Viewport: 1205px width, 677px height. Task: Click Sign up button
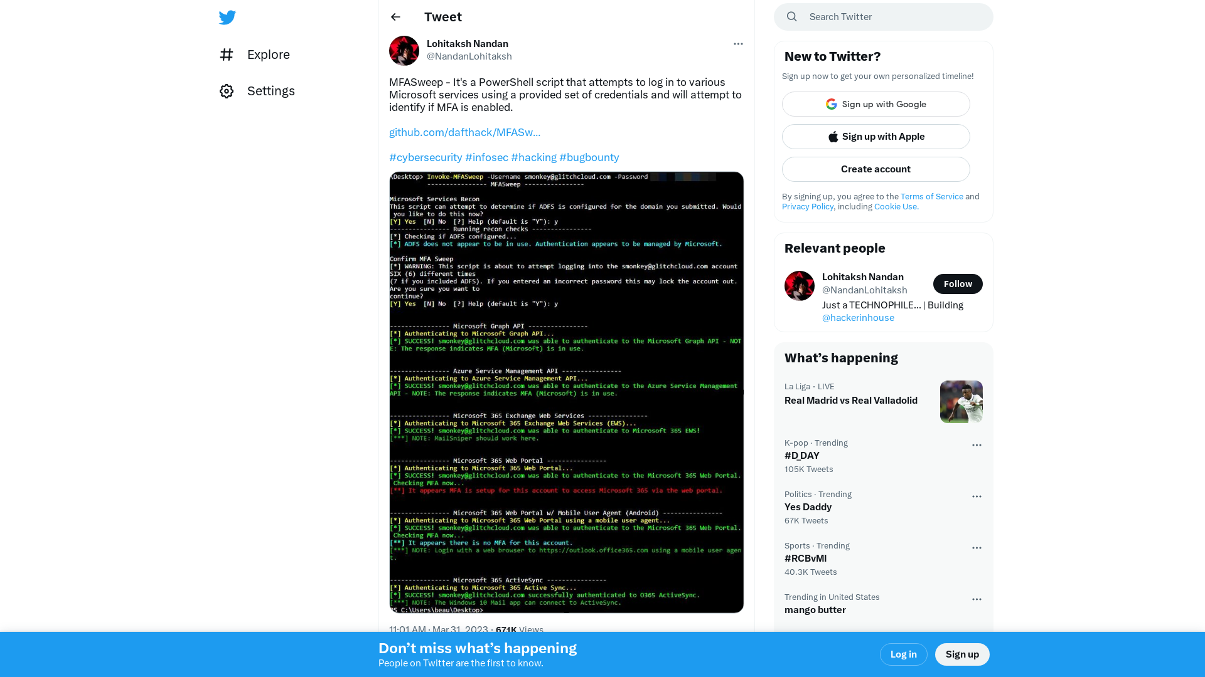pyautogui.click(x=963, y=654)
